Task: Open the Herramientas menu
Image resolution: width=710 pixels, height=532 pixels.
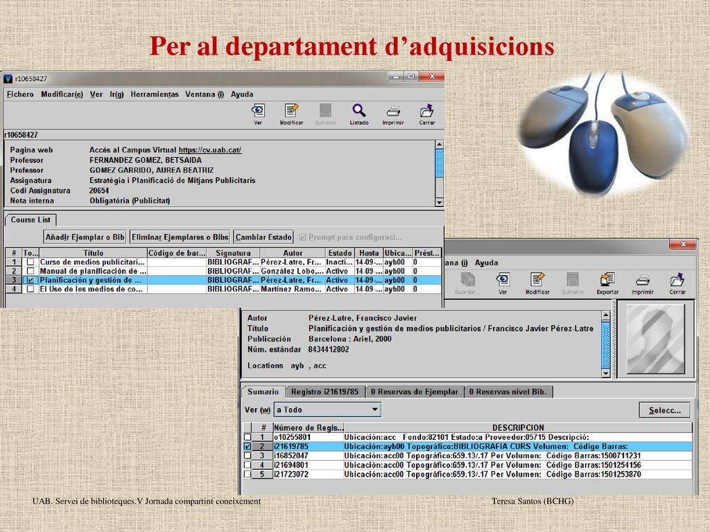Action: [x=155, y=94]
